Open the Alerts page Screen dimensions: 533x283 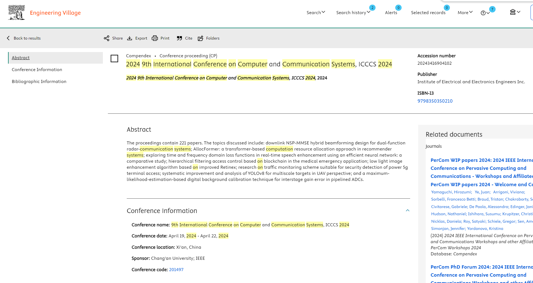tap(391, 12)
